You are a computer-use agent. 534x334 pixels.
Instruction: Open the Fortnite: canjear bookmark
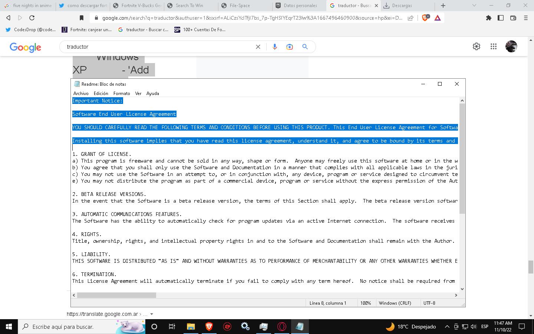87,30
